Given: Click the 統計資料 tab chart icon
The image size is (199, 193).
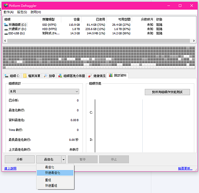Looking at the screenshot, I should coord(111,75).
